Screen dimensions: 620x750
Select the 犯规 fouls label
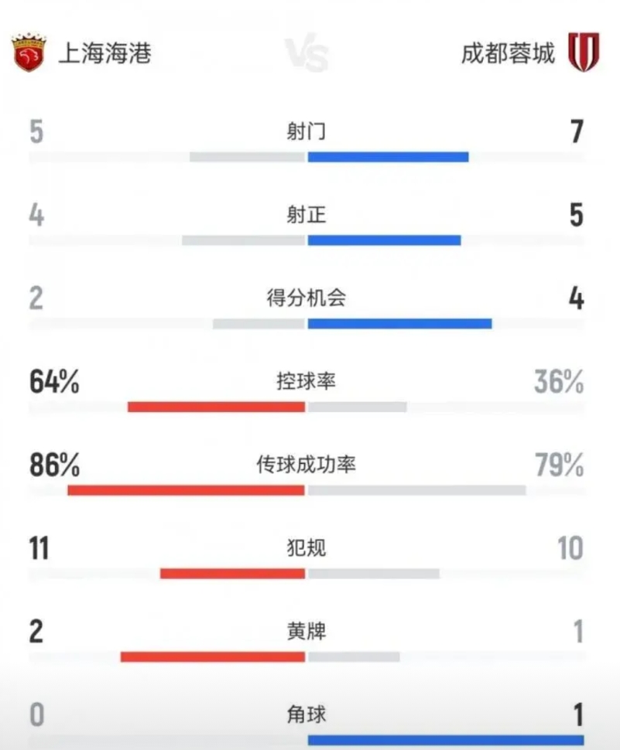[307, 547]
